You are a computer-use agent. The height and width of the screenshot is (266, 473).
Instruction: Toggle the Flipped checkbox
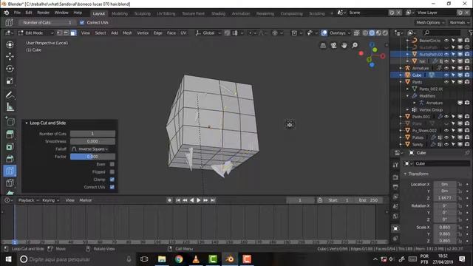(112, 172)
